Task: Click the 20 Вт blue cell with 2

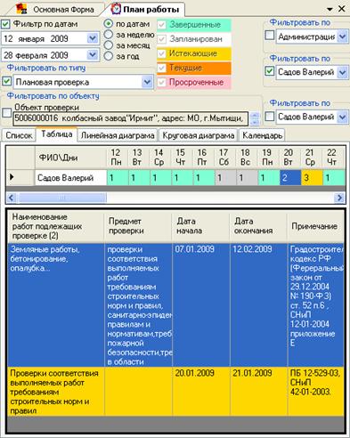Action: click(x=290, y=178)
